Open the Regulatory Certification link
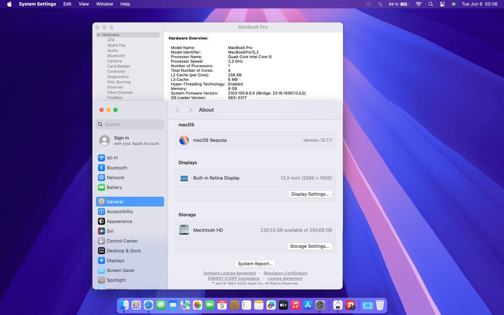 (x=286, y=273)
